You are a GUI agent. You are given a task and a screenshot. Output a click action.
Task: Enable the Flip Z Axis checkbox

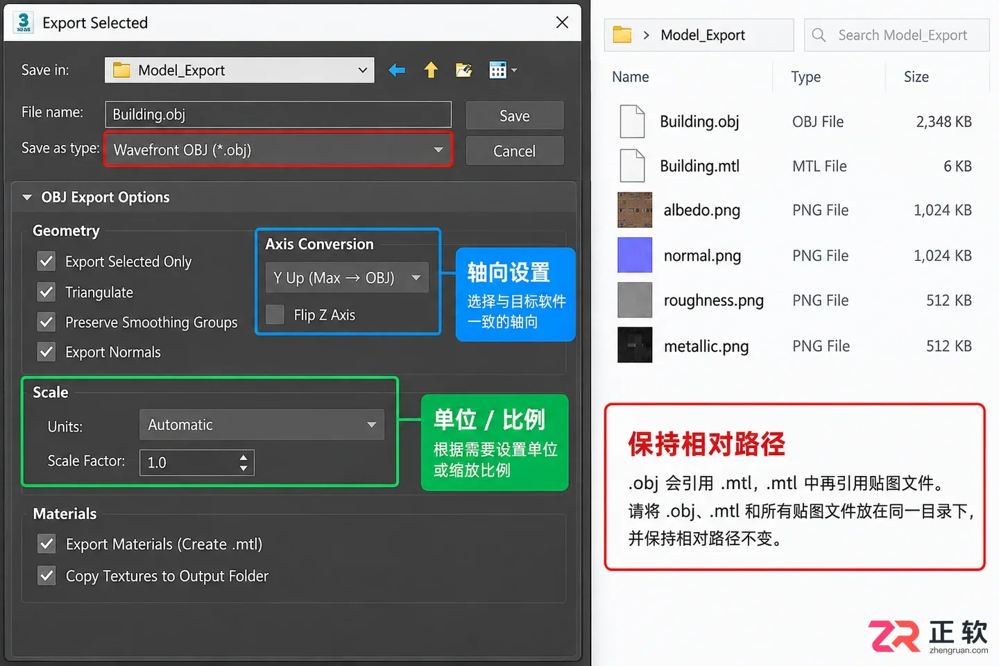[x=275, y=315]
